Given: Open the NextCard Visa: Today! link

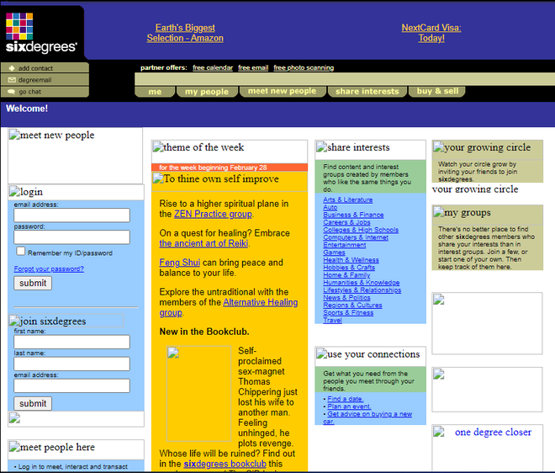Looking at the screenshot, I should (431, 33).
